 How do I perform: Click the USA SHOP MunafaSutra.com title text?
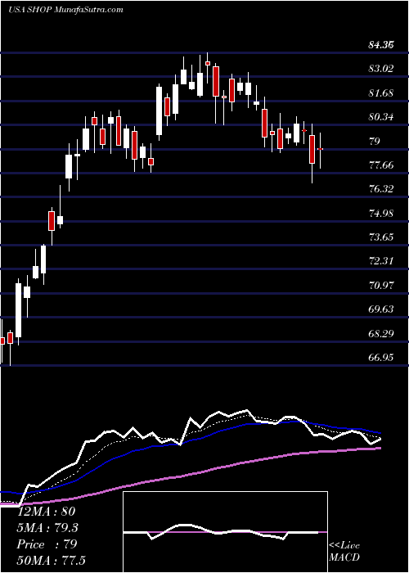(x=65, y=10)
